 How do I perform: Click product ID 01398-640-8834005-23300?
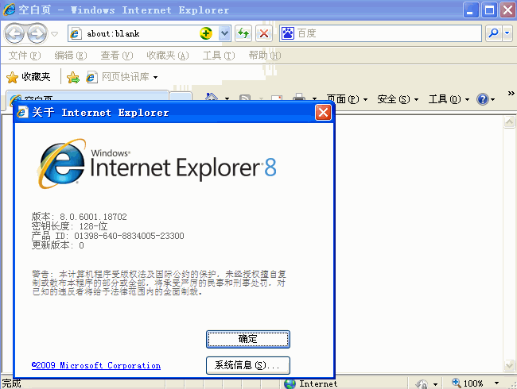[x=129, y=236]
